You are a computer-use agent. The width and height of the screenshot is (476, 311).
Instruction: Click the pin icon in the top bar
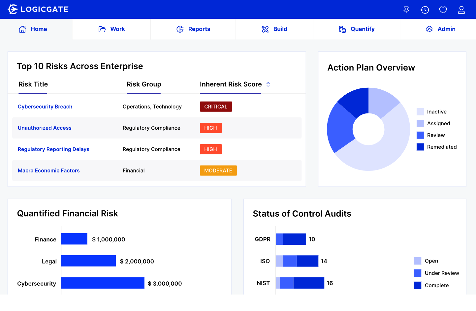406,10
